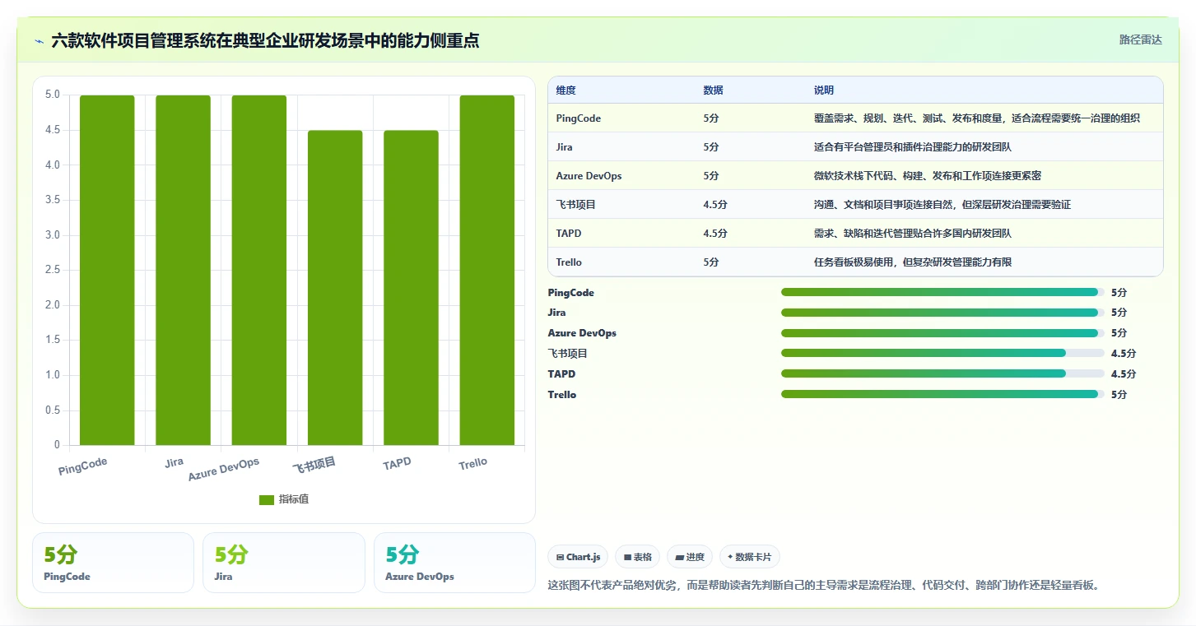Click the TAPD bar in chart
This screenshot has width=1196, height=626.
tap(411, 288)
